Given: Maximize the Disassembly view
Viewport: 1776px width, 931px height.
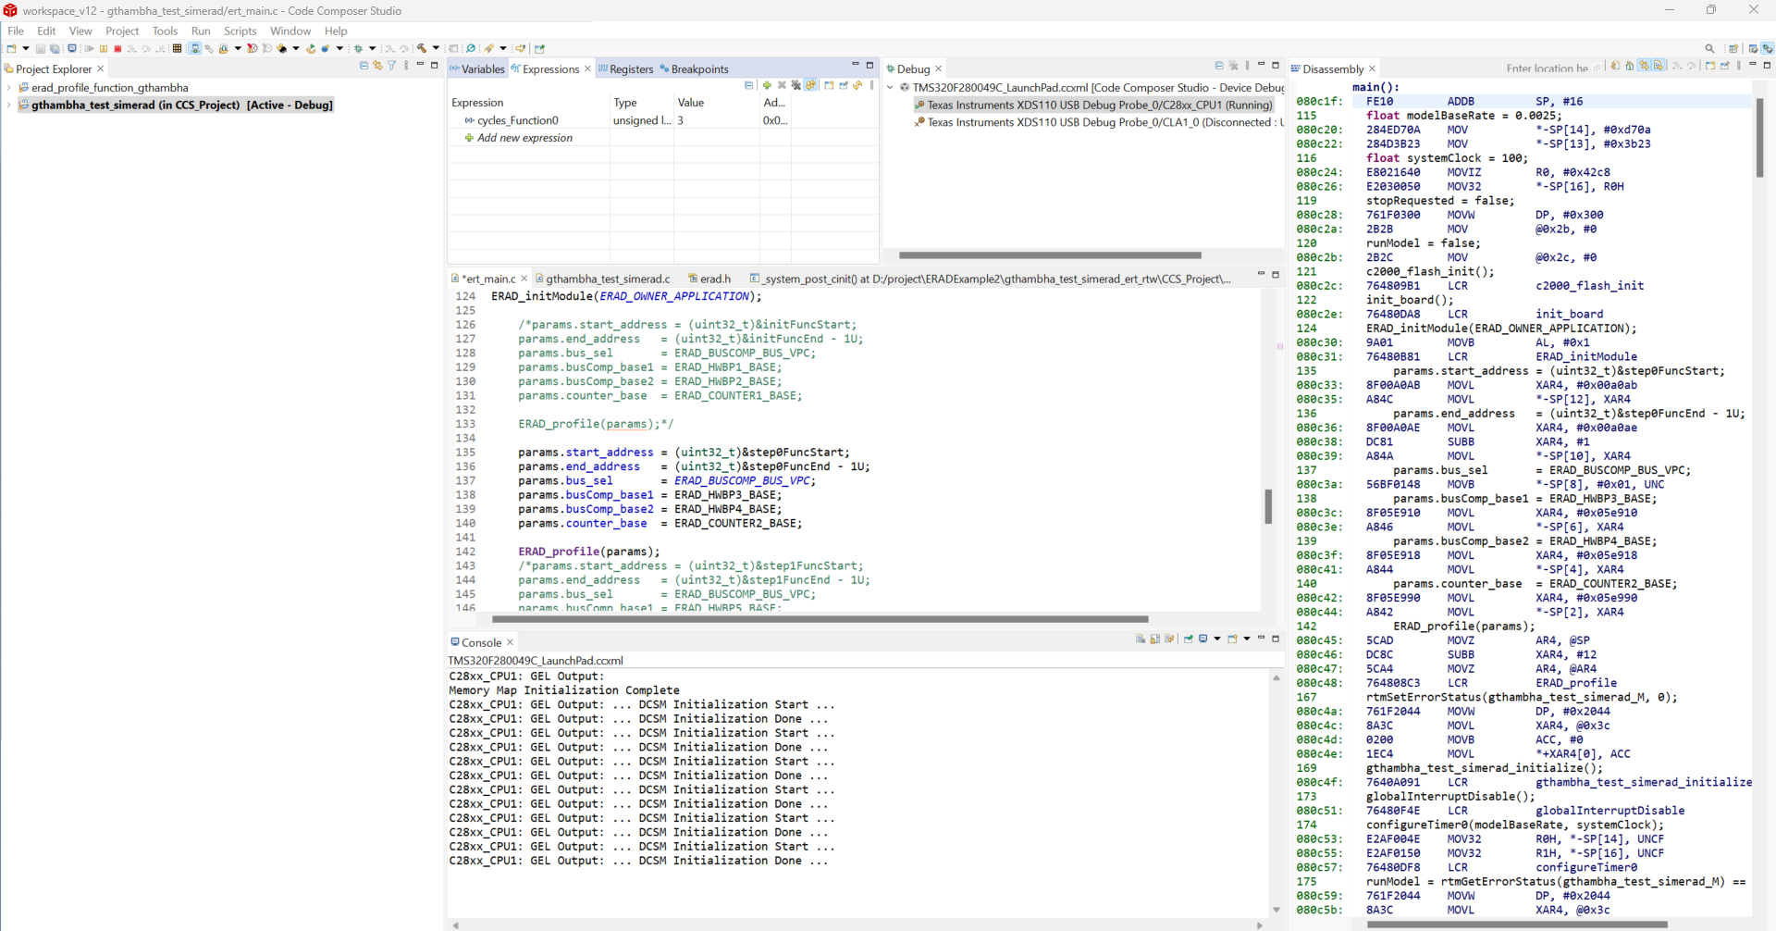Looking at the screenshot, I should tap(1767, 66).
